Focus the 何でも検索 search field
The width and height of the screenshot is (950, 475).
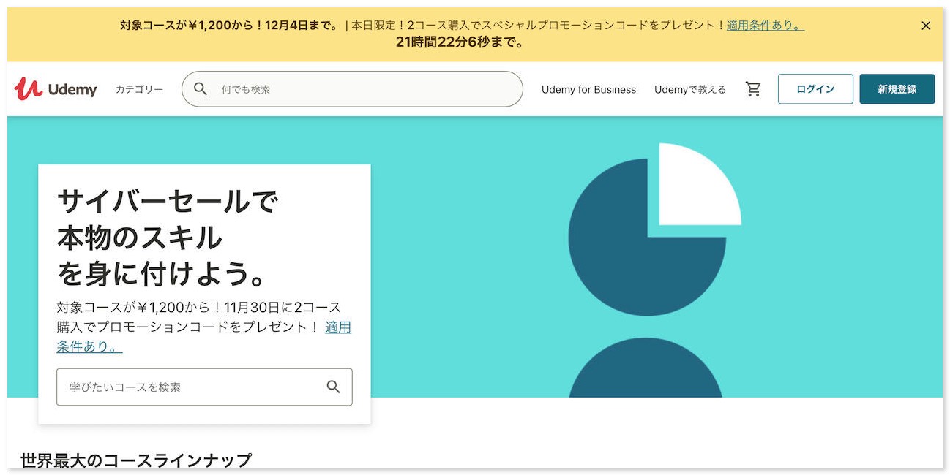[352, 89]
